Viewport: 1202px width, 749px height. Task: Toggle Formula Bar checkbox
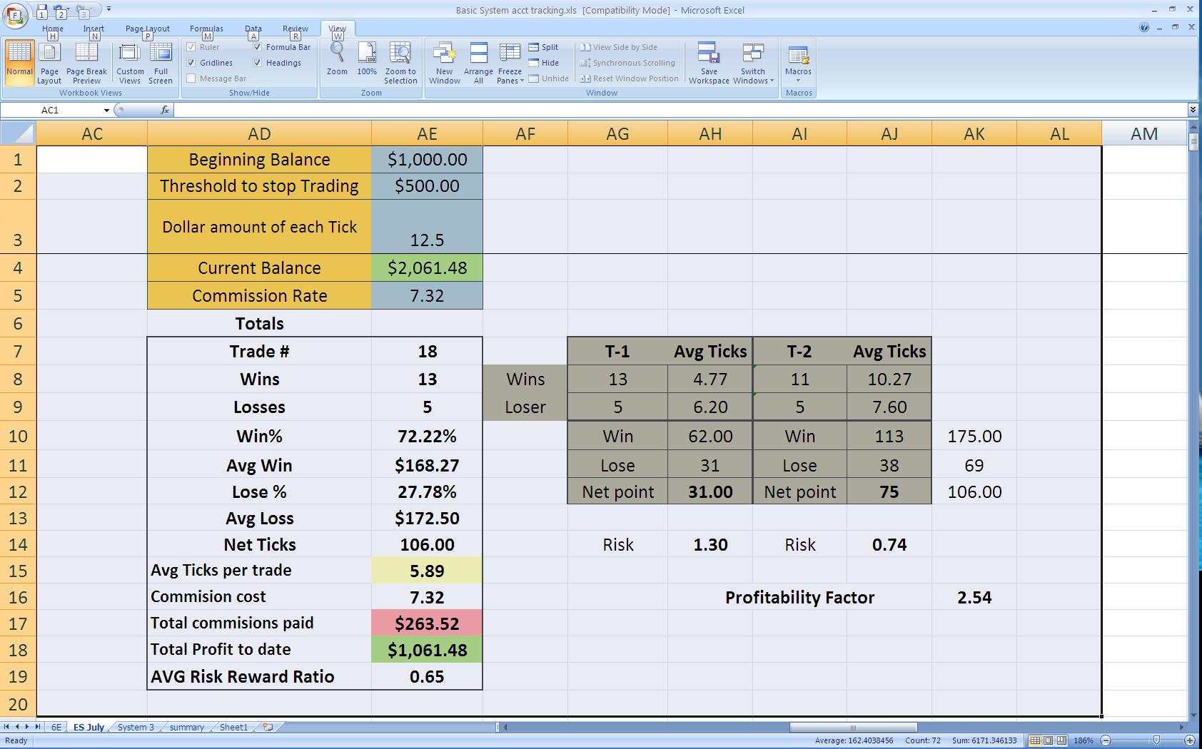[x=257, y=47]
